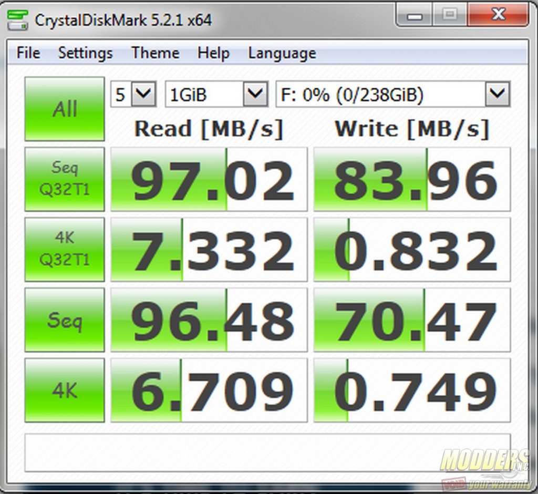
Task: Click the Read [MB/s] column header
Action: [209, 129]
